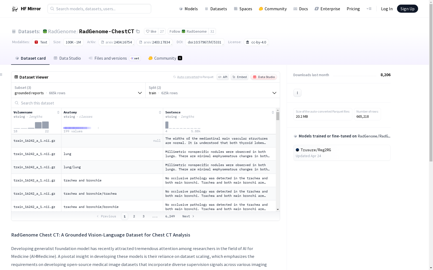Open Spaces in top navigation
This screenshot has height=270, width=433.
(x=243, y=9)
